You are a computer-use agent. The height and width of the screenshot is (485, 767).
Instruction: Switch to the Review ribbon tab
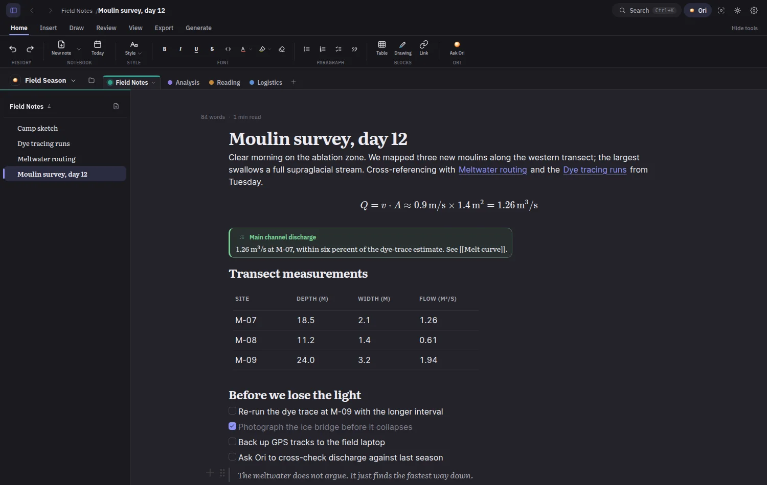106,28
